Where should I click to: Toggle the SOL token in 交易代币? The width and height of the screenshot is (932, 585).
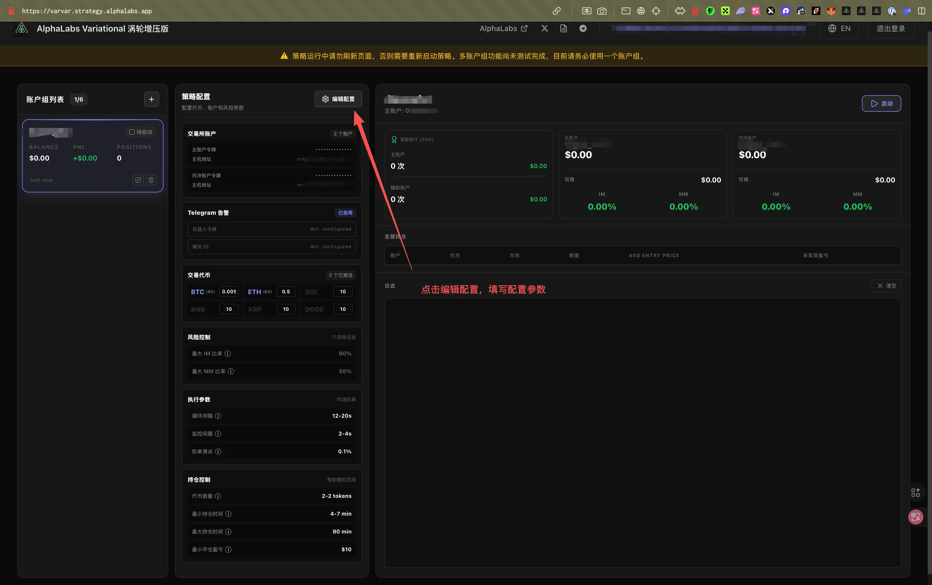pyautogui.click(x=311, y=292)
